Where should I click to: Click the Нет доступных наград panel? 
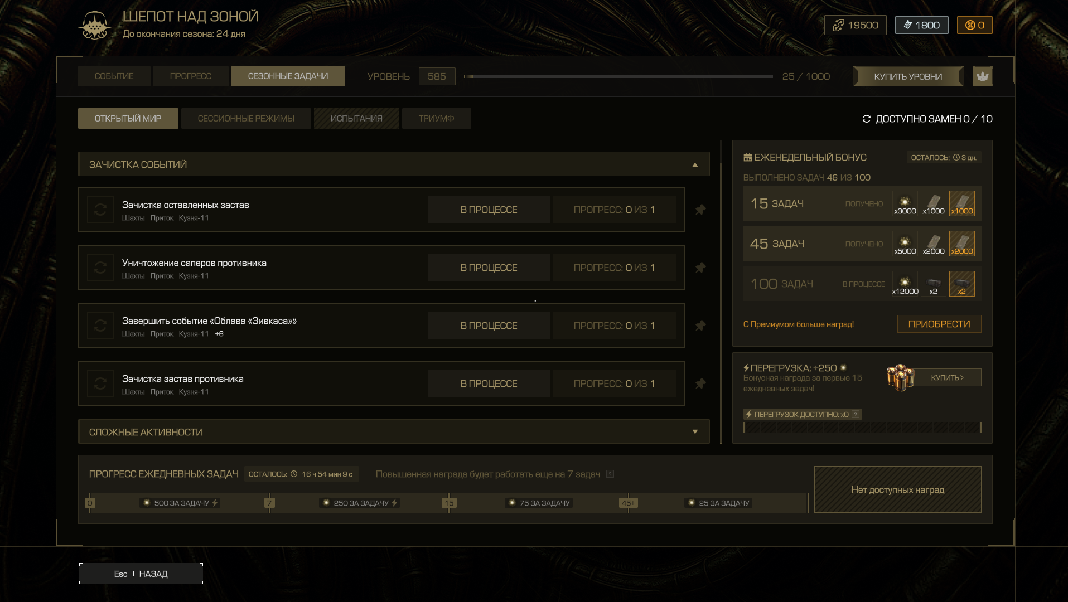tap(898, 489)
